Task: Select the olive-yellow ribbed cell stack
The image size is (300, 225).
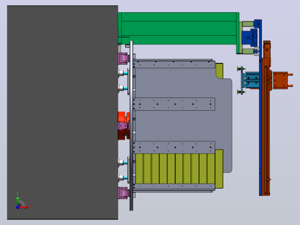Action: point(175,168)
